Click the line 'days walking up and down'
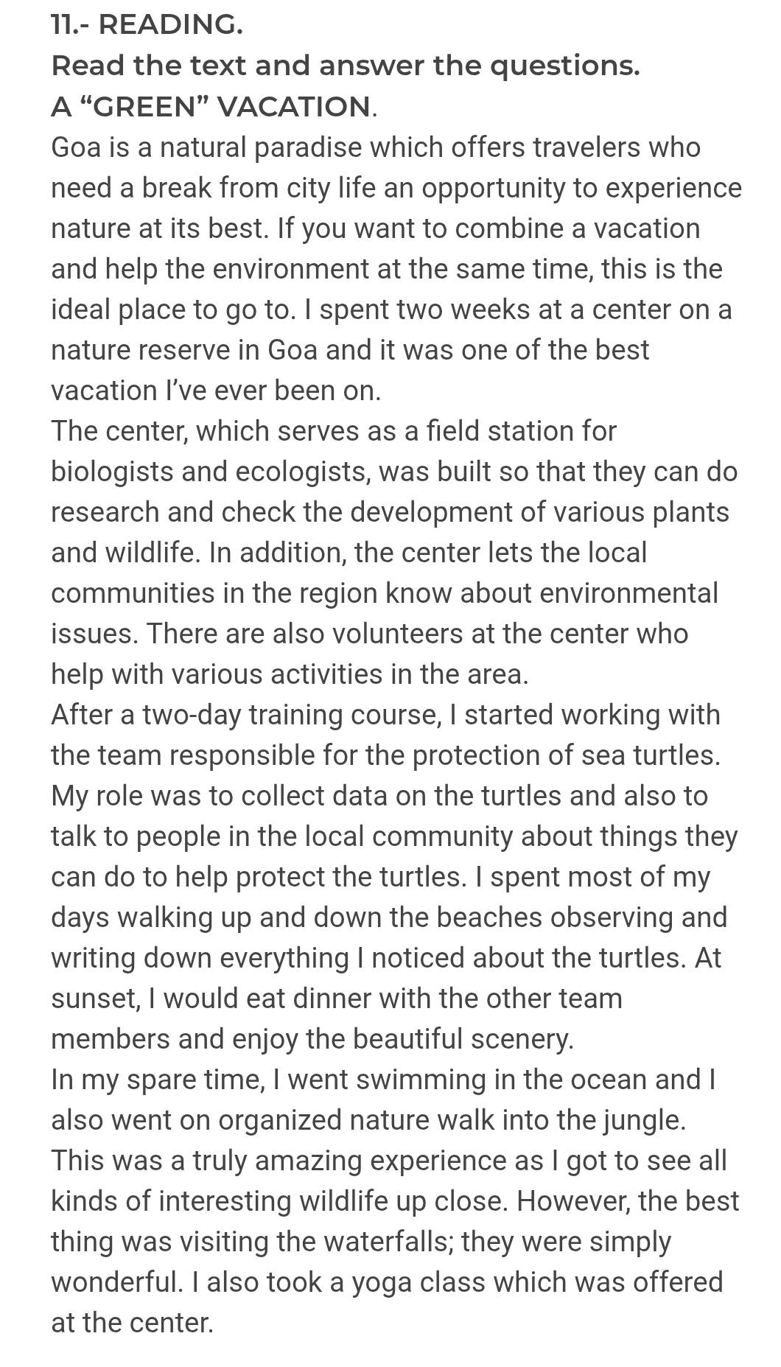Viewport: 781px width, 1367px height. point(389,917)
